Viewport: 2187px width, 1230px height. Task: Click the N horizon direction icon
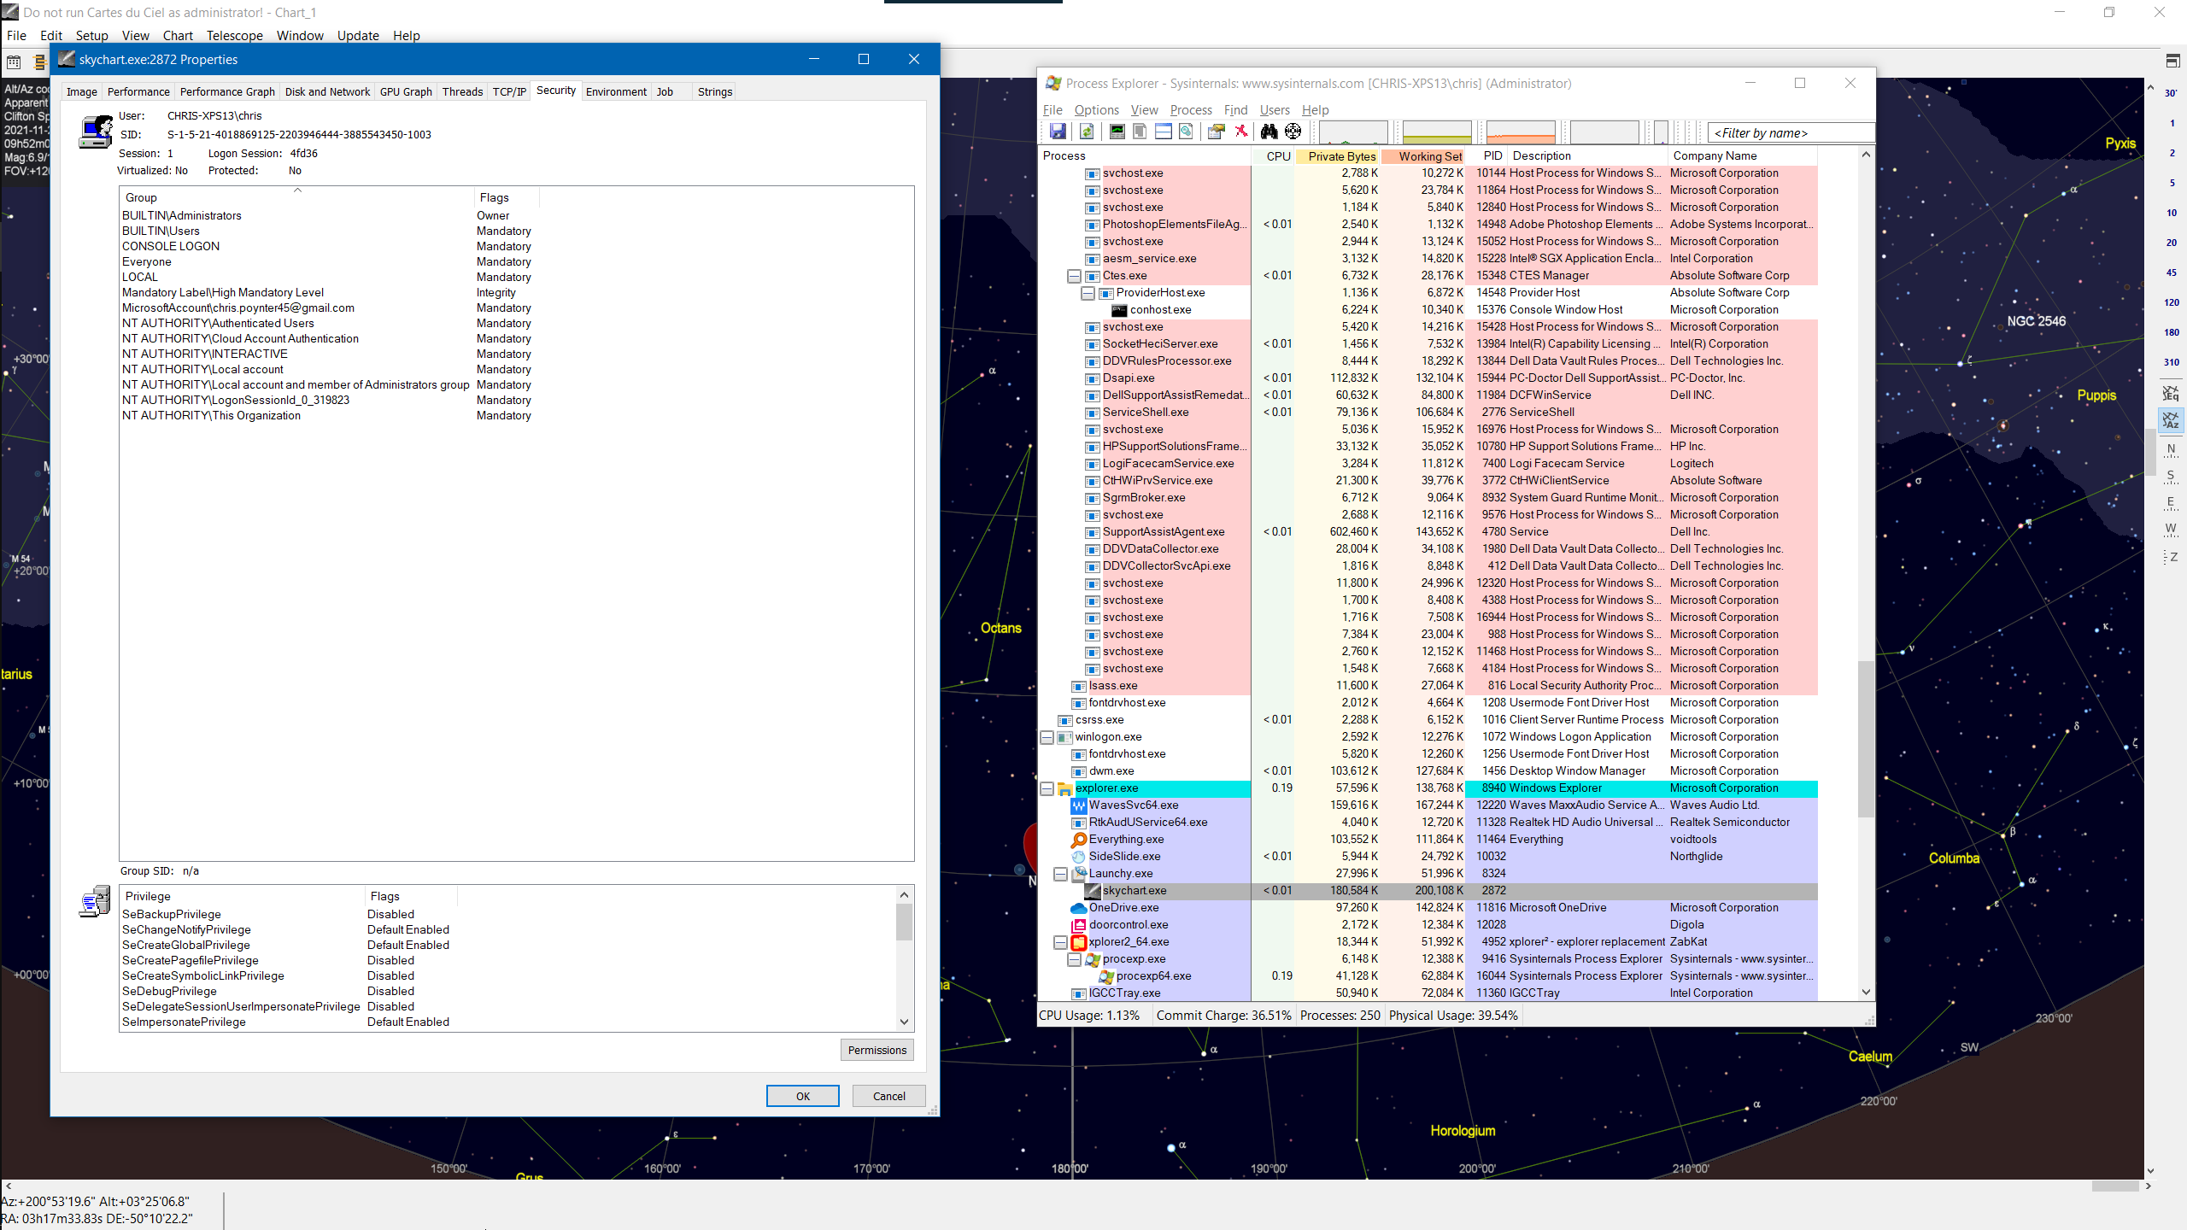click(x=2171, y=449)
